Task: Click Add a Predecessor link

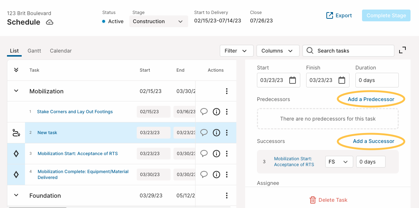Action: click(371, 99)
